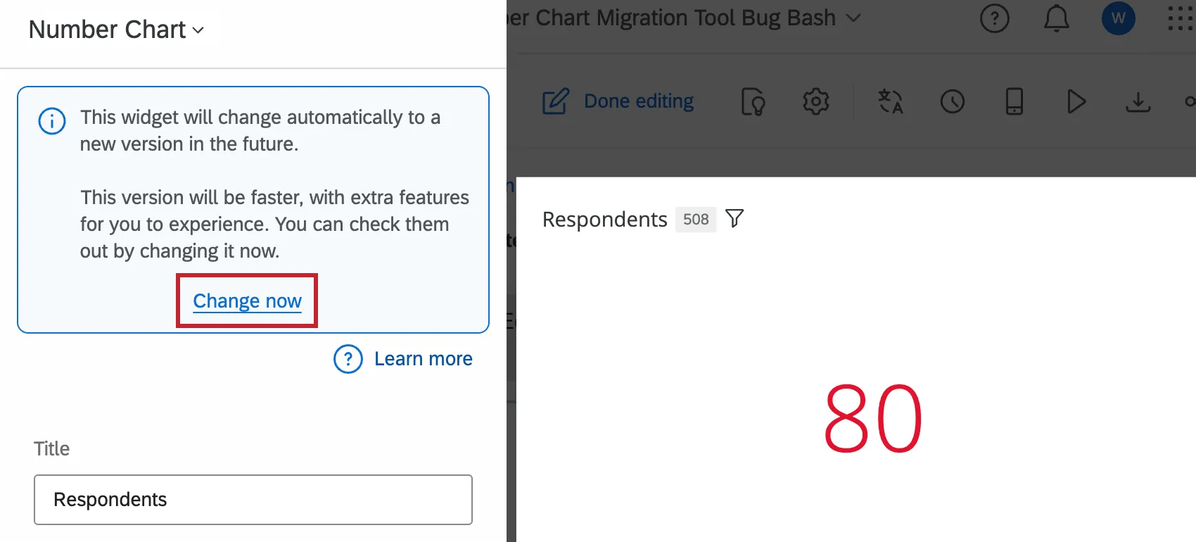Viewport: 1196px width, 542px height.
Task: Open the W user account avatar
Action: 1118,18
